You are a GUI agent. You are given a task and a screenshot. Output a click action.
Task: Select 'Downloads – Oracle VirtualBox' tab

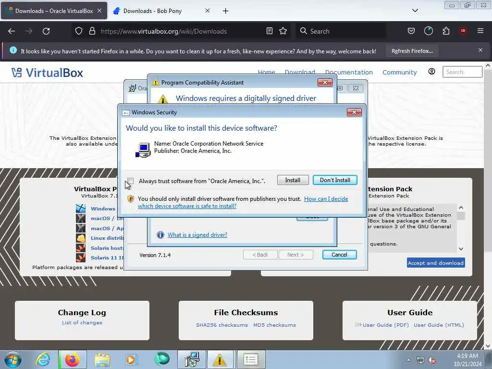click(x=54, y=11)
